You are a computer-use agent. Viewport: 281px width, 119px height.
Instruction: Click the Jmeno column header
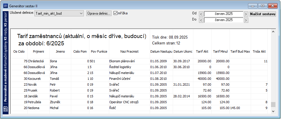click(60, 52)
